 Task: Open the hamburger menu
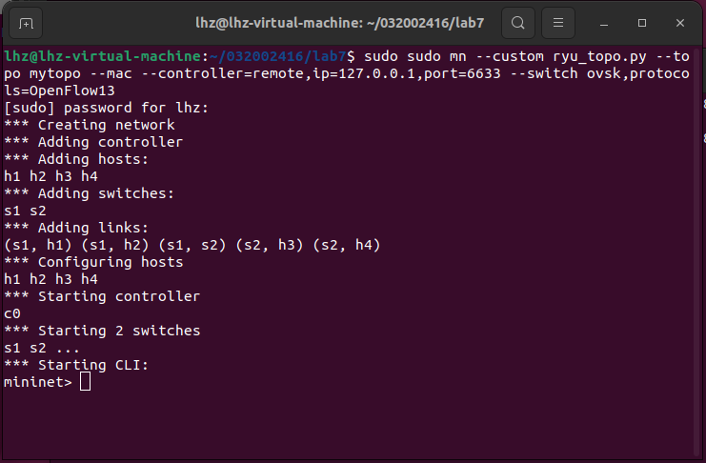561,22
